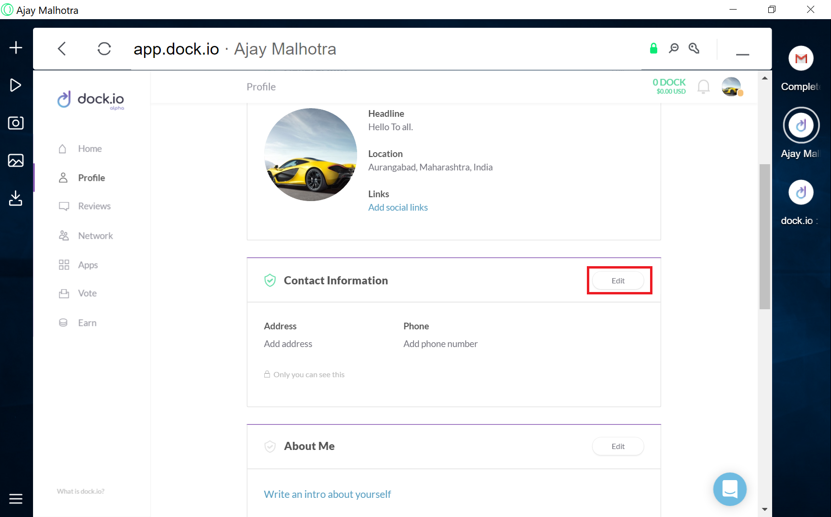This screenshot has width=831, height=517.
Task: Click Write an intro about yourself
Action: click(327, 495)
